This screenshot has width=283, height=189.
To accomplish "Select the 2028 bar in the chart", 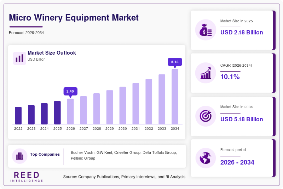I will pos(97,109).
